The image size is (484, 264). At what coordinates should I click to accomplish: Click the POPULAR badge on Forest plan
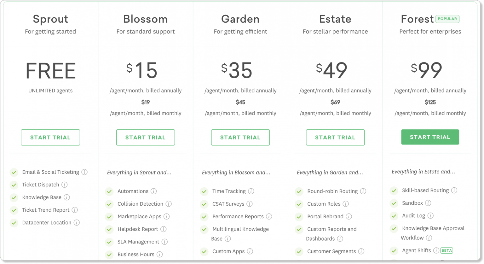coord(447,19)
